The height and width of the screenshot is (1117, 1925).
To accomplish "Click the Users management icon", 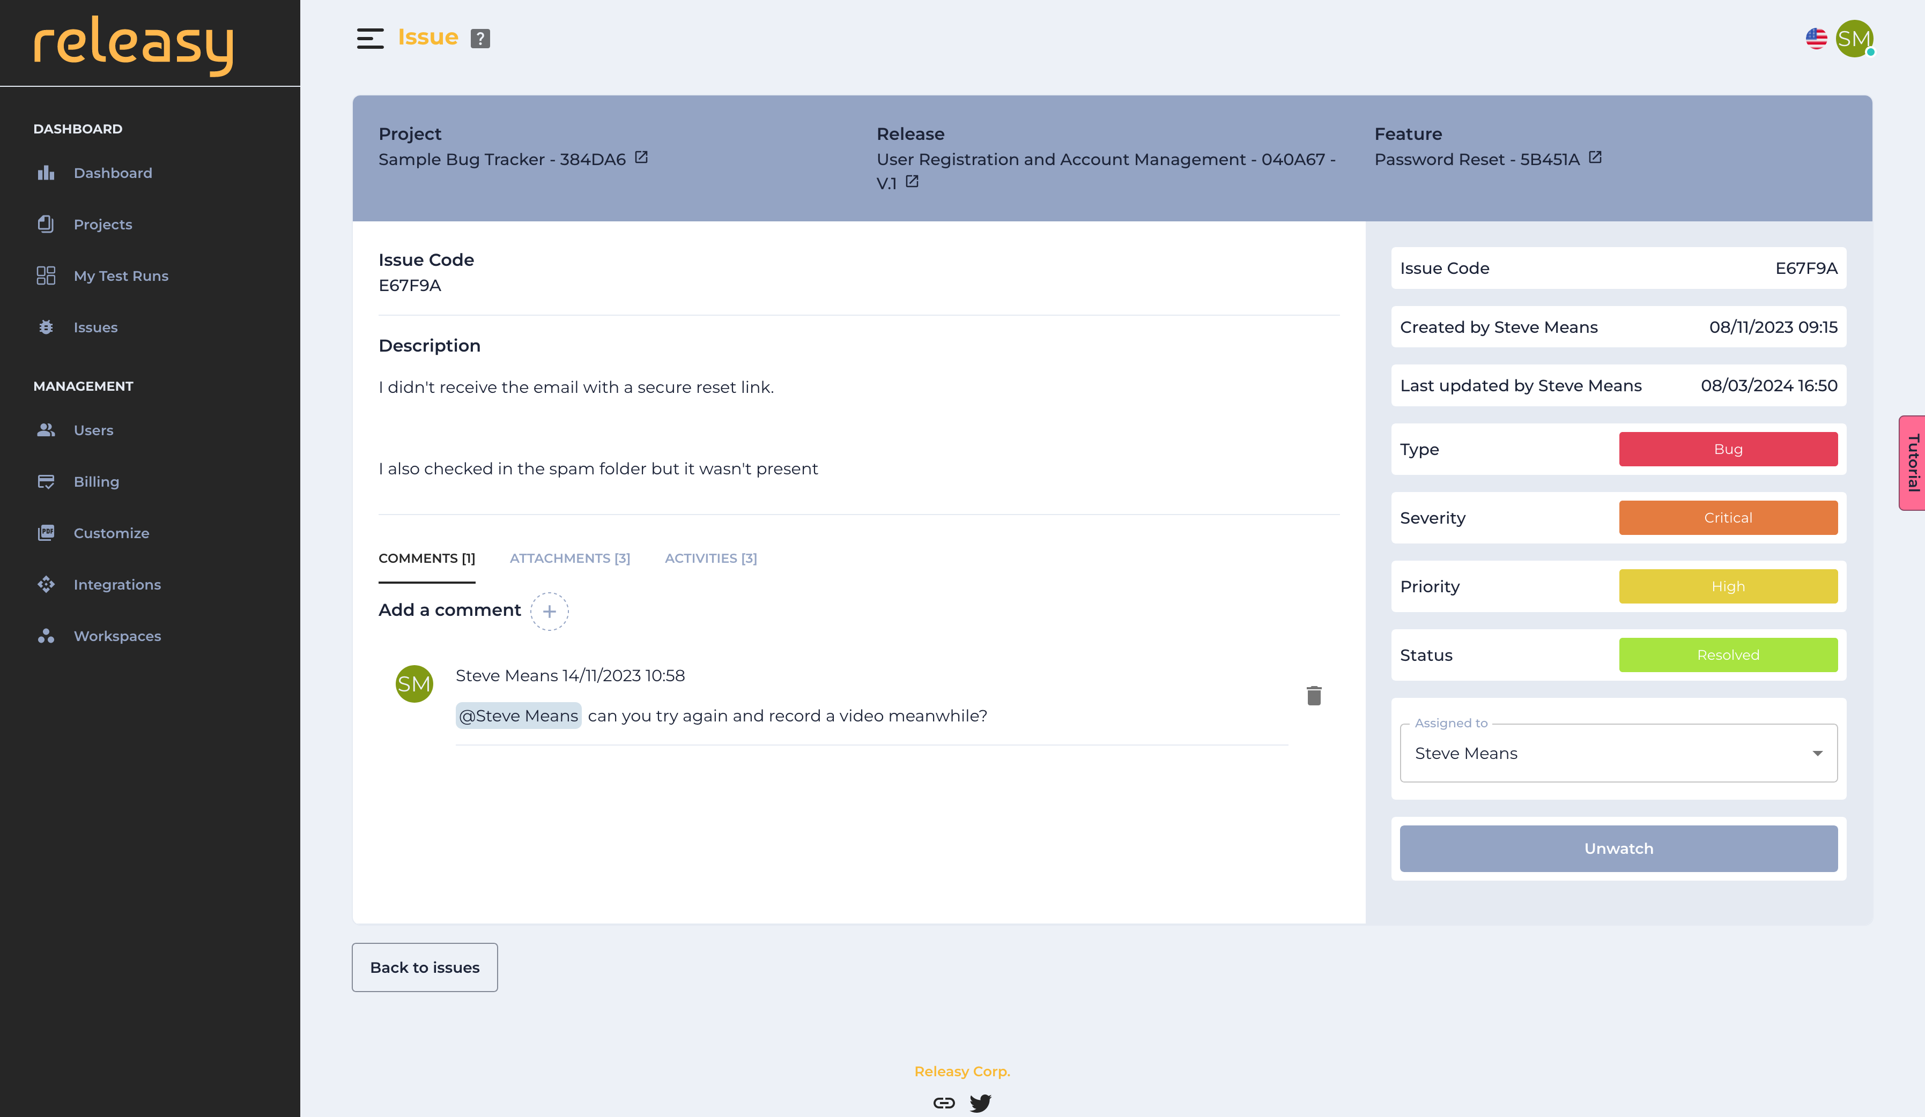I will coord(45,429).
